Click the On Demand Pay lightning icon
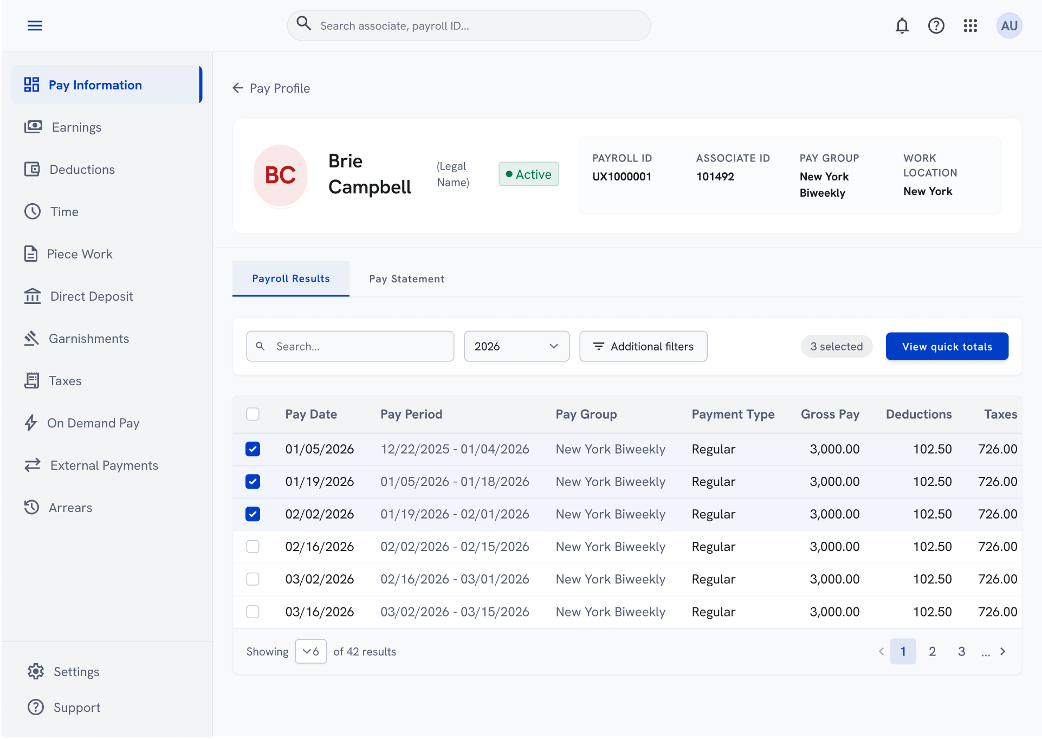This screenshot has width=1042, height=739. click(x=31, y=423)
